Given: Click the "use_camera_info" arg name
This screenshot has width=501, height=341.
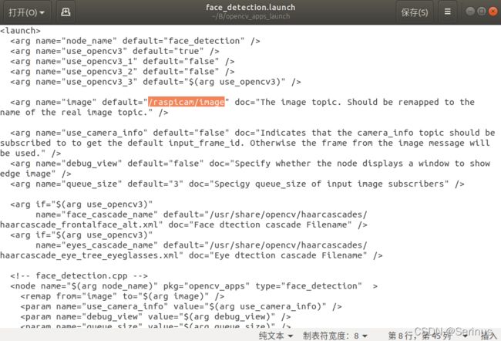Looking at the screenshot, I should pyautogui.click(x=105, y=133).
